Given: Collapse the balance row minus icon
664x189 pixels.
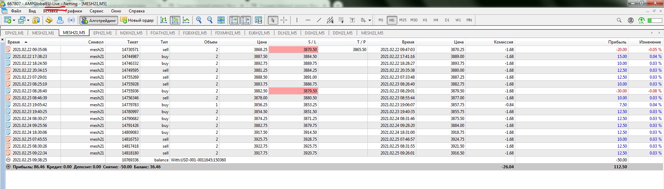Looking at the screenshot, I should (8, 160).
